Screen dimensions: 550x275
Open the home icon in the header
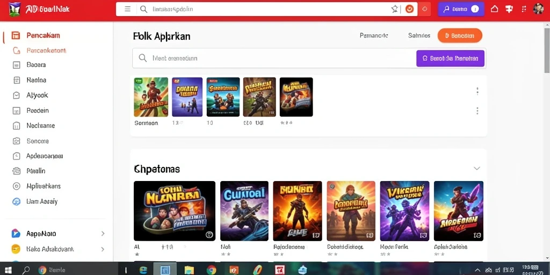(494, 9)
